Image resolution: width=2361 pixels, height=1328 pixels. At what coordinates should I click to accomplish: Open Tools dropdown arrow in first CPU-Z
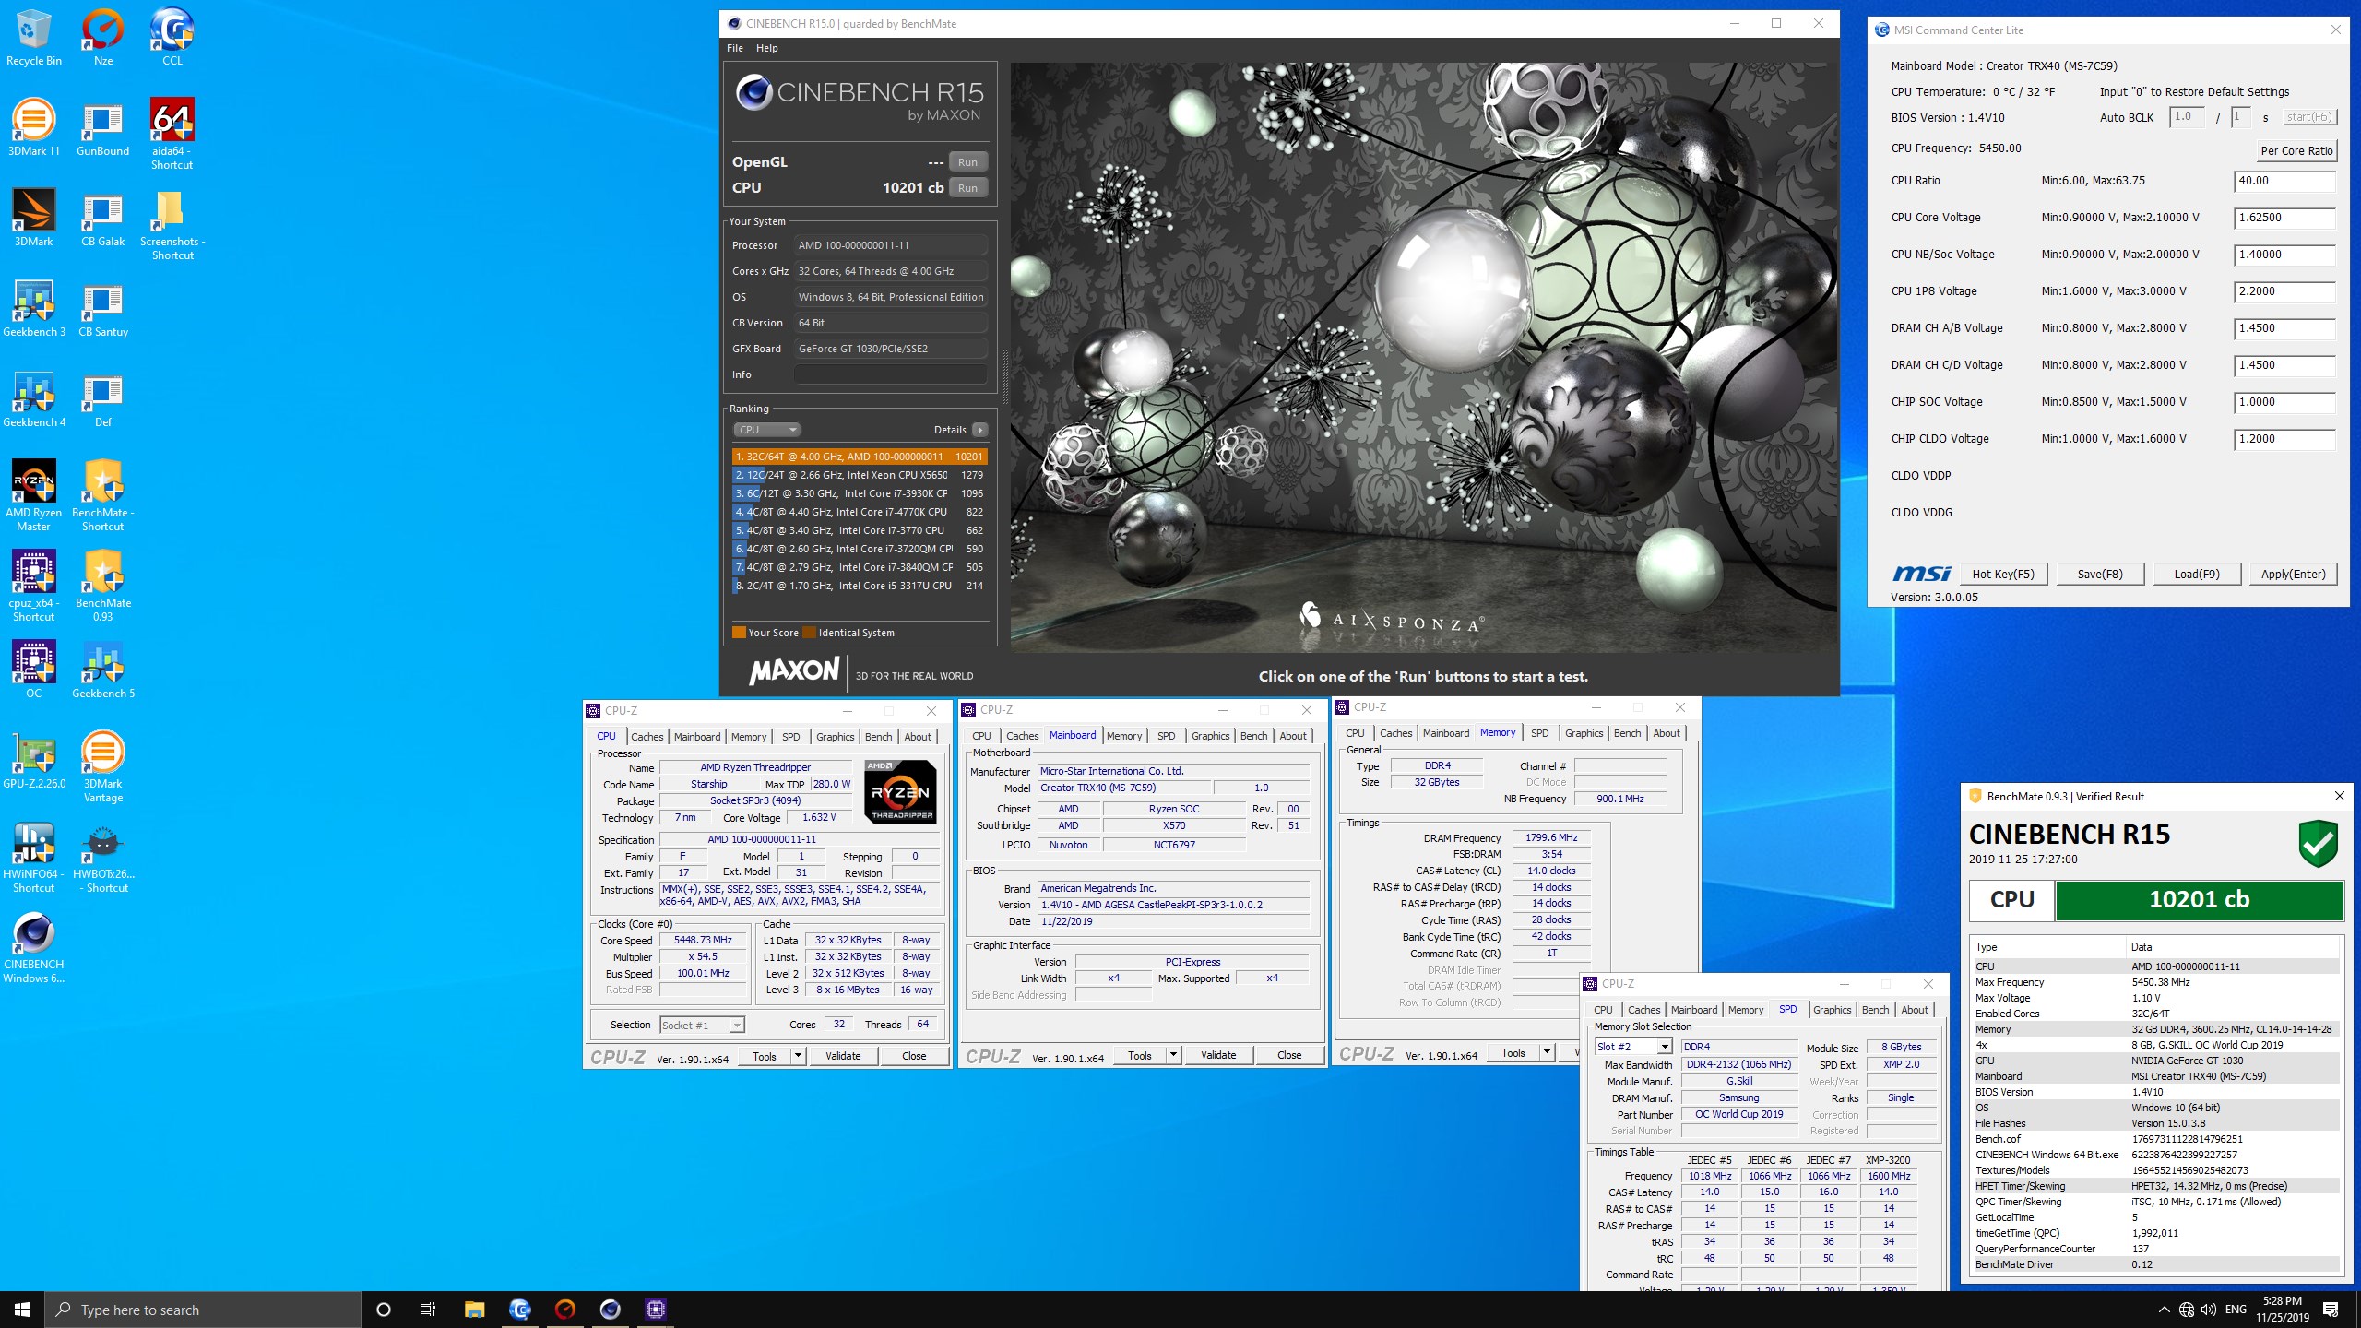click(798, 1056)
